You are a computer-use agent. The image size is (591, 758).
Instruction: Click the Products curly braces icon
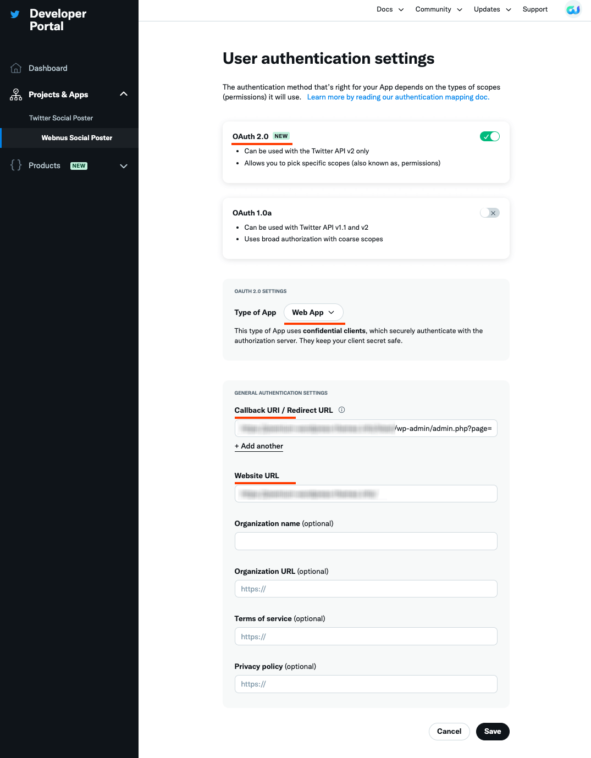point(16,165)
